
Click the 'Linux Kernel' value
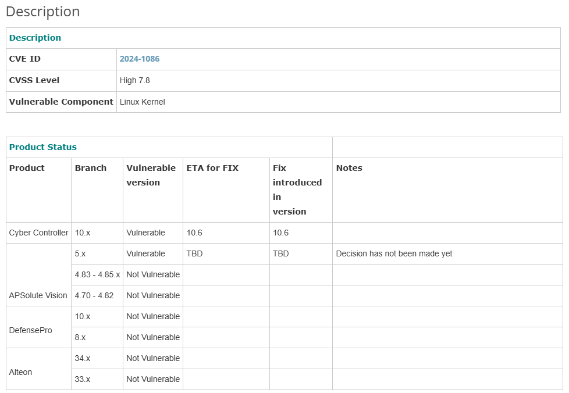click(x=142, y=102)
